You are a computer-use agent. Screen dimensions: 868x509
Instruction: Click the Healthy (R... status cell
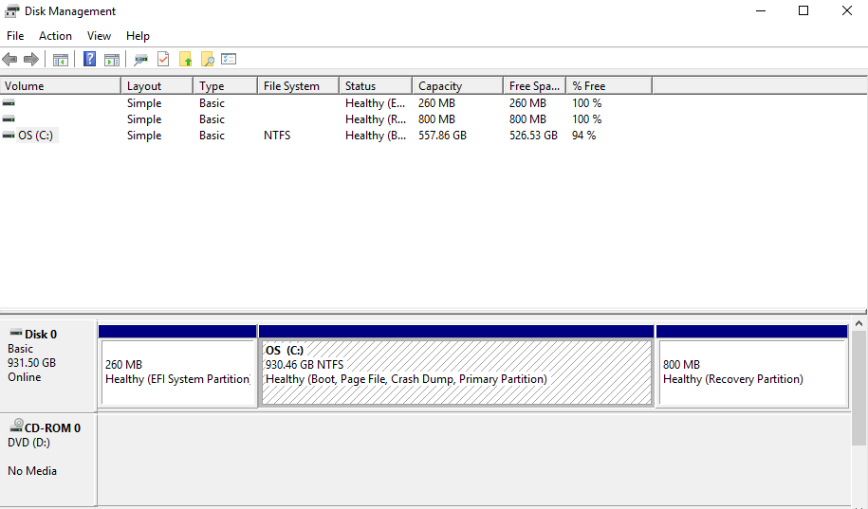pyautogui.click(x=376, y=119)
